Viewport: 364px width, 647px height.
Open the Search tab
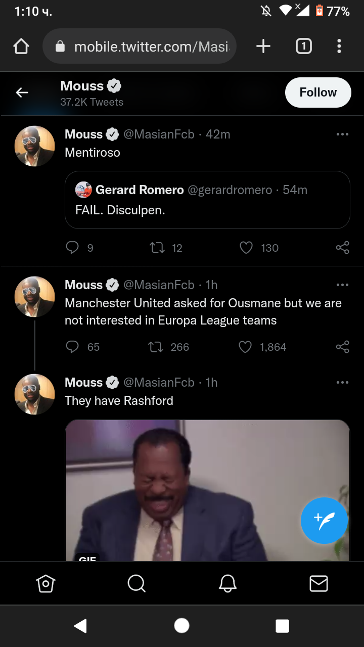(x=136, y=583)
